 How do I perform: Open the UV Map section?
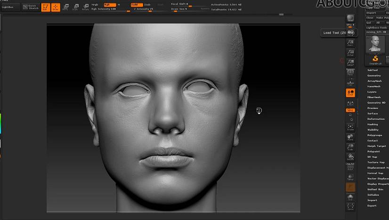(x=373, y=157)
